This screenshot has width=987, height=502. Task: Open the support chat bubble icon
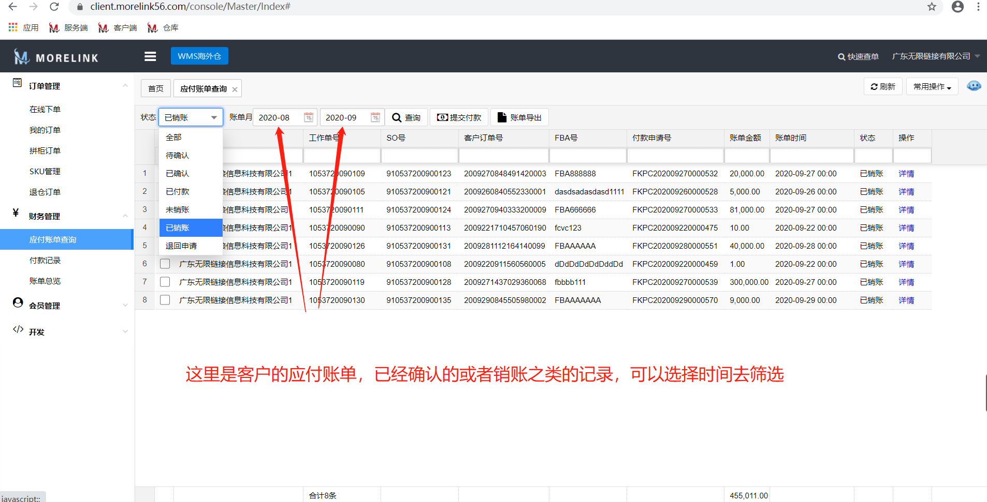974,86
